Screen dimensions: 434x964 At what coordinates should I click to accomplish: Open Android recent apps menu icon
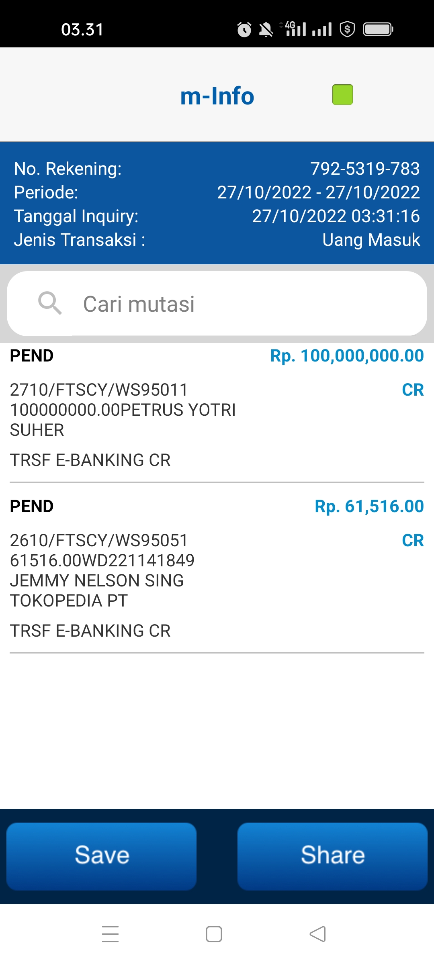click(x=110, y=934)
